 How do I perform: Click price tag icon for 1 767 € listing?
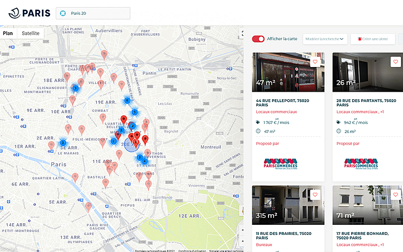[x=258, y=122]
